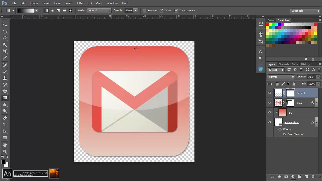Screen dimensions: 322x181
Task: Select the Layer 1 layer mask thumbnail
Action: (x=290, y=93)
